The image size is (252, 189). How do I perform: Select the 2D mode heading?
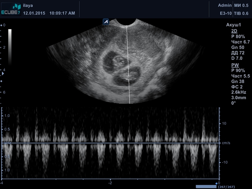pyautogui.click(x=234, y=31)
